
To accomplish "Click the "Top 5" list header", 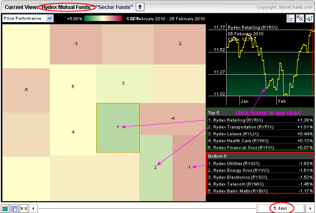I will pos(260,113).
